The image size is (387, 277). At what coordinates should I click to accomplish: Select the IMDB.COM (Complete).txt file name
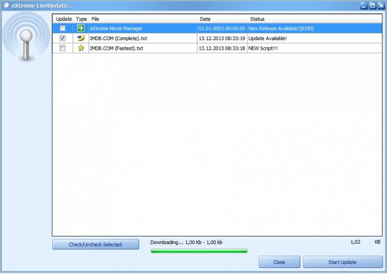tap(119, 38)
